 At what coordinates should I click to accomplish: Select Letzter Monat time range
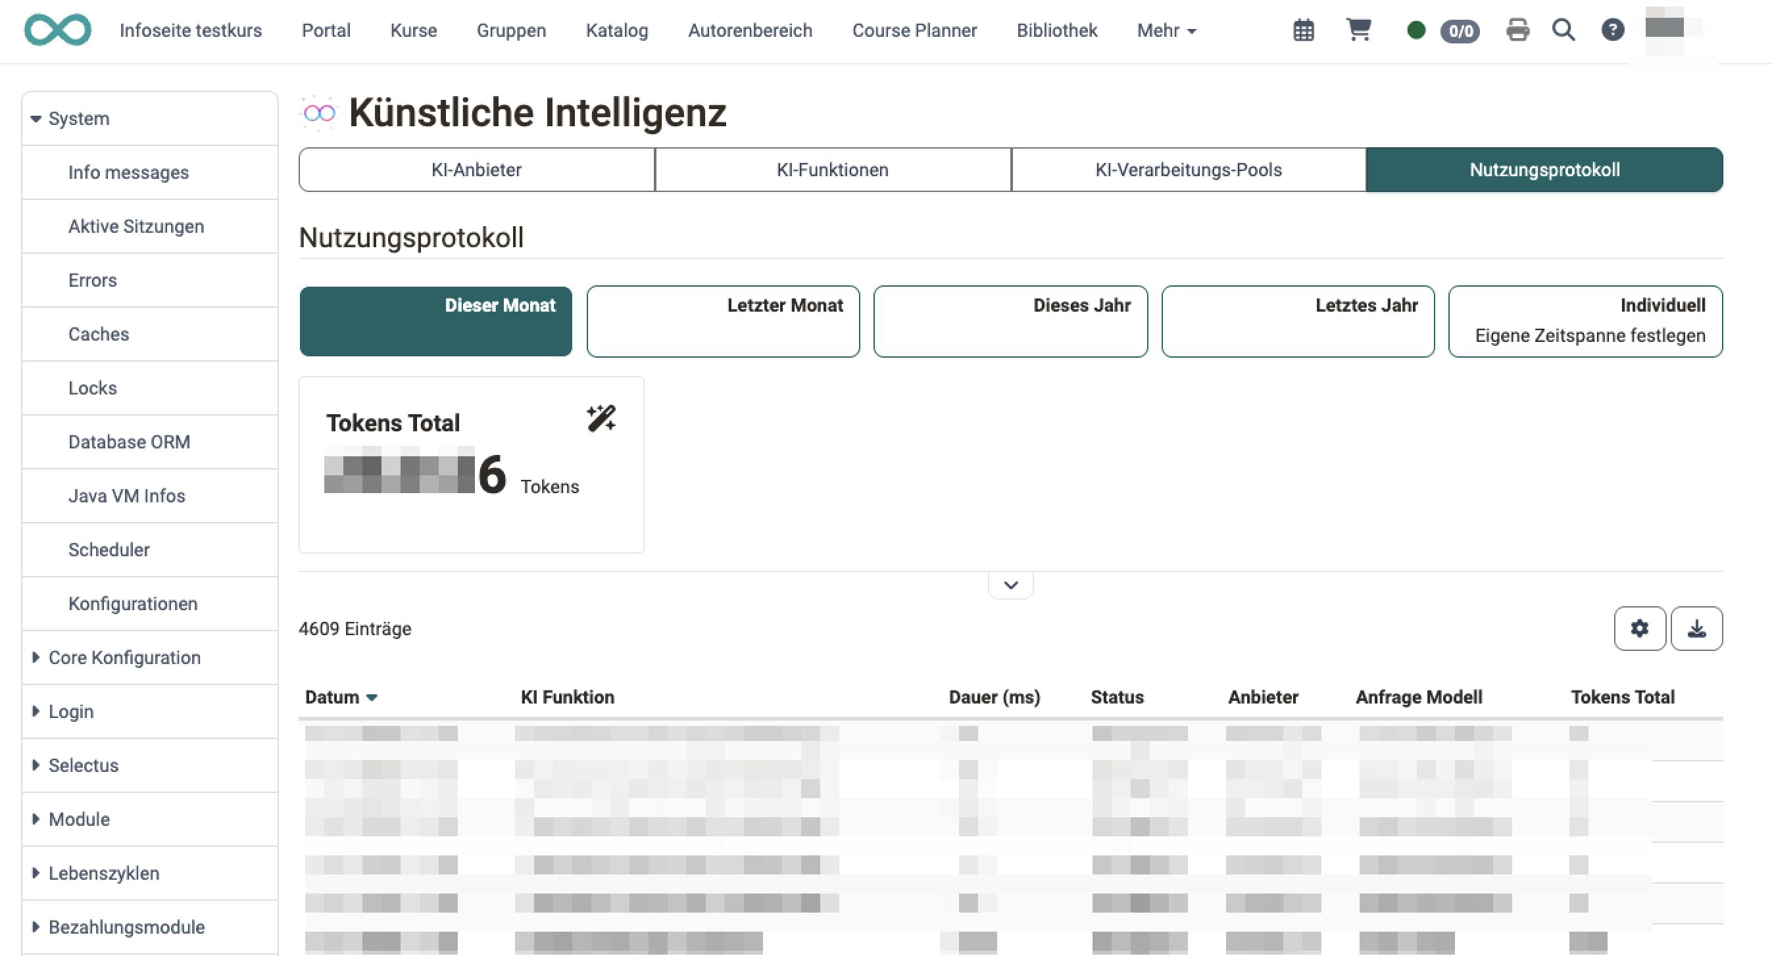723,322
